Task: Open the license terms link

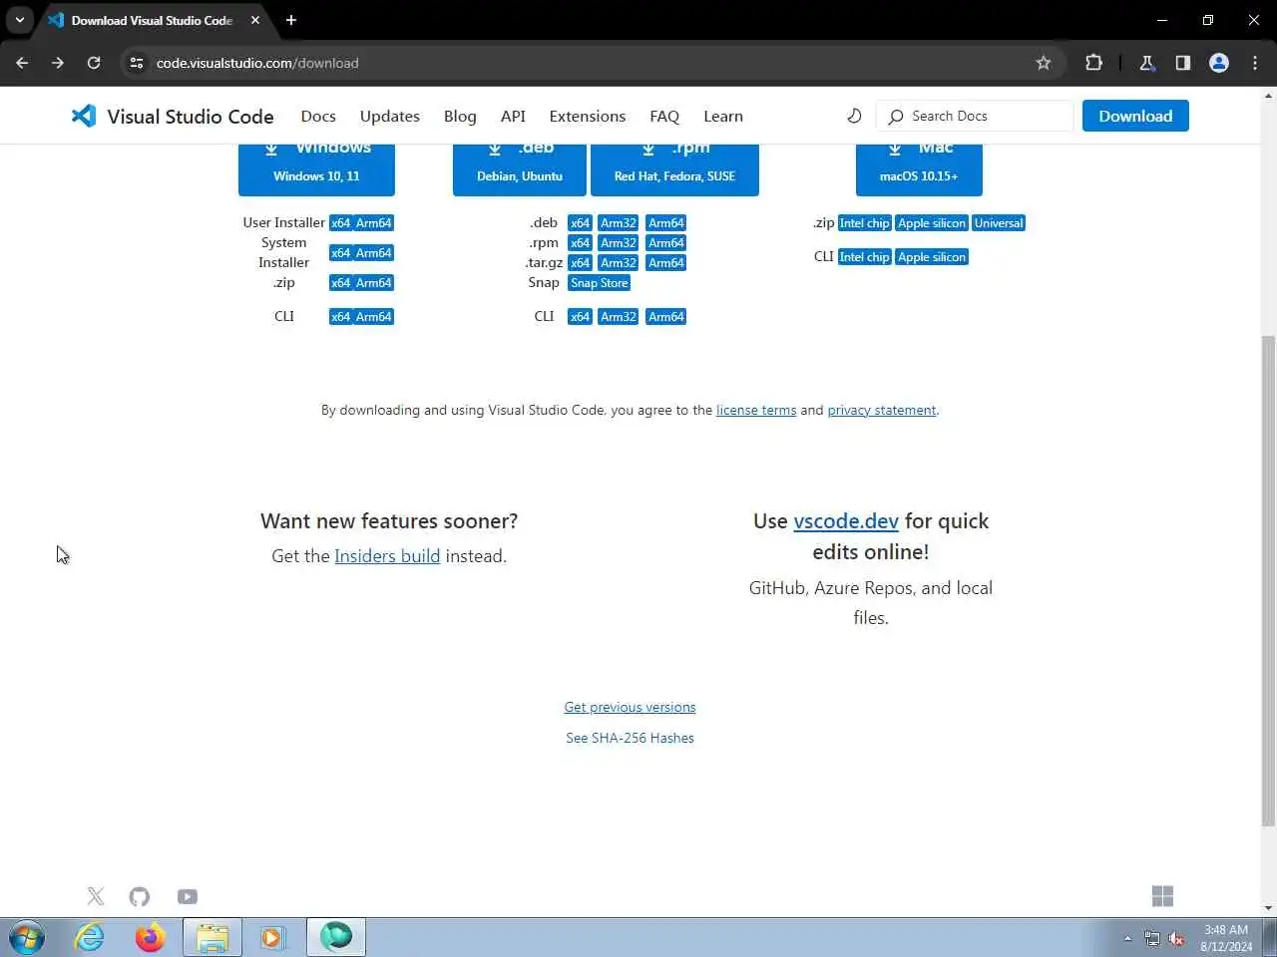Action: [x=756, y=410]
